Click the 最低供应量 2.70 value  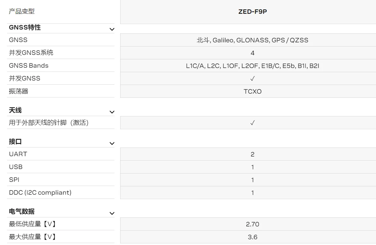(x=253, y=224)
